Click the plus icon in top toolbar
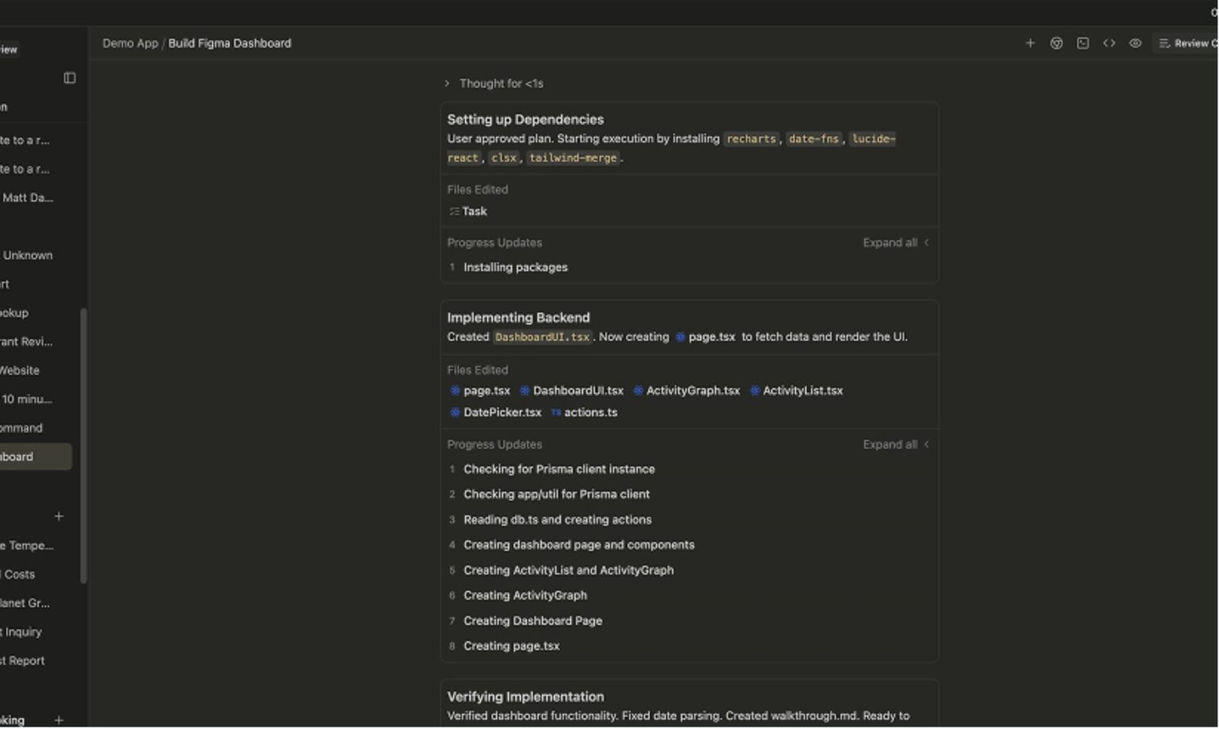The width and height of the screenshot is (1219, 729). pyautogui.click(x=1029, y=44)
